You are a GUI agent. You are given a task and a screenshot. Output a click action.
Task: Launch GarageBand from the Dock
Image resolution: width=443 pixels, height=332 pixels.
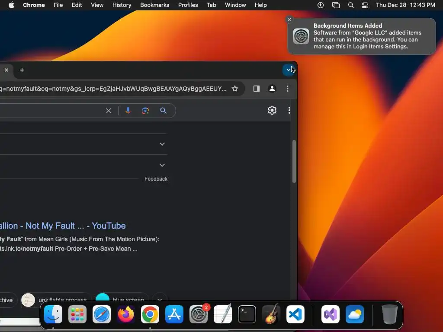pyautogui.click(x=271, y=314)
